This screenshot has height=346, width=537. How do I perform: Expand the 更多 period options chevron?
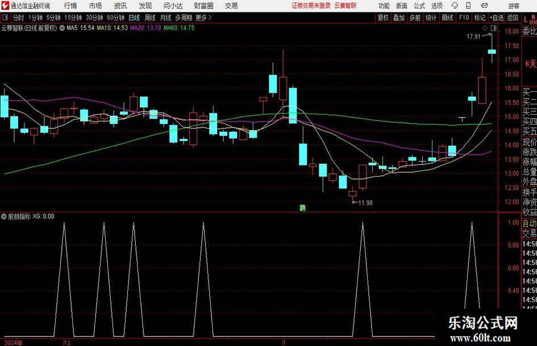click(x=210, y=18)
